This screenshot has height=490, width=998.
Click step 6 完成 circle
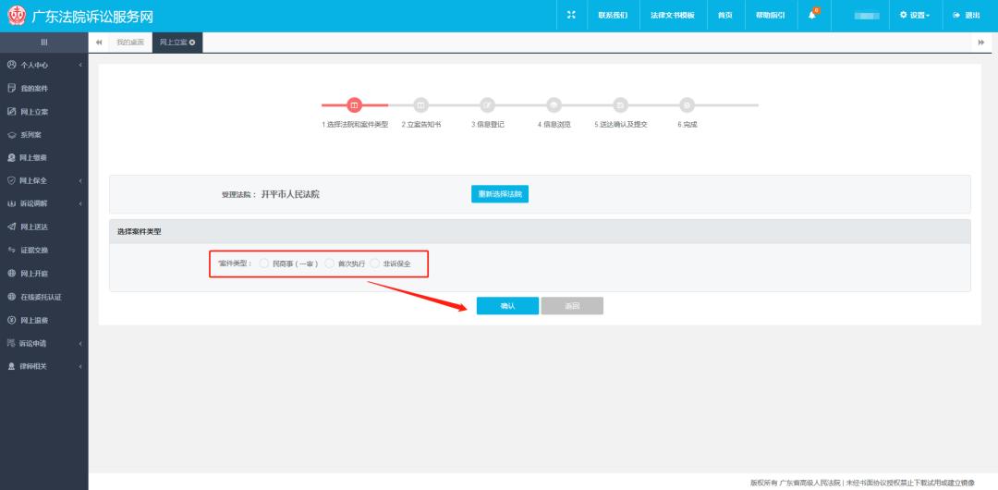tap(687, 104)
